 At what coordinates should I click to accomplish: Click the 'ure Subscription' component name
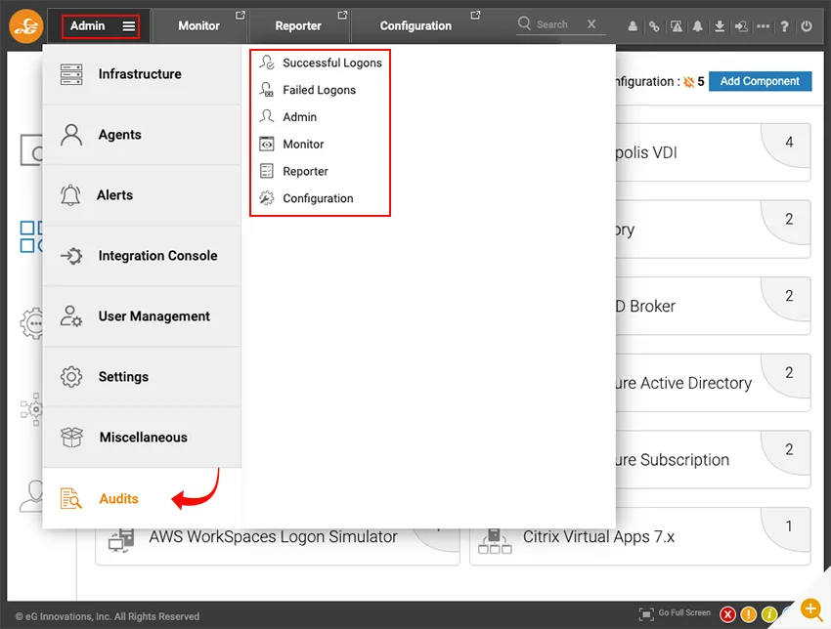coord(672,460)
